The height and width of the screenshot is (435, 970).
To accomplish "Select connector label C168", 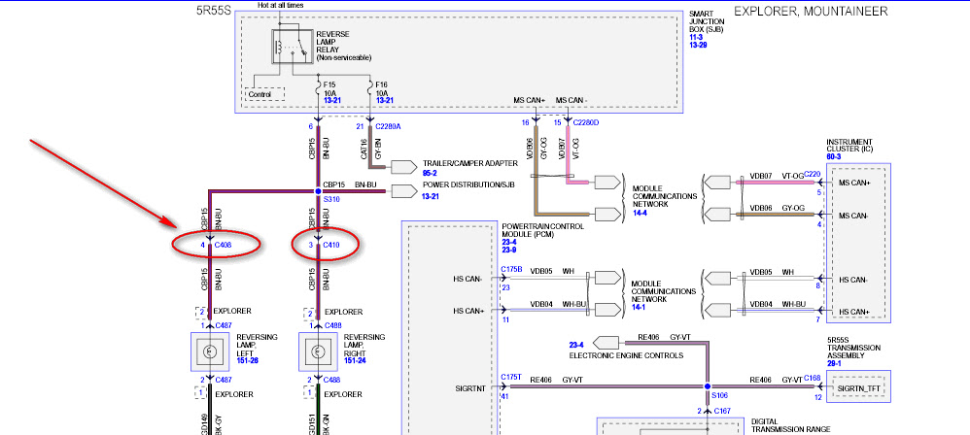I will [x=813, y=378].
